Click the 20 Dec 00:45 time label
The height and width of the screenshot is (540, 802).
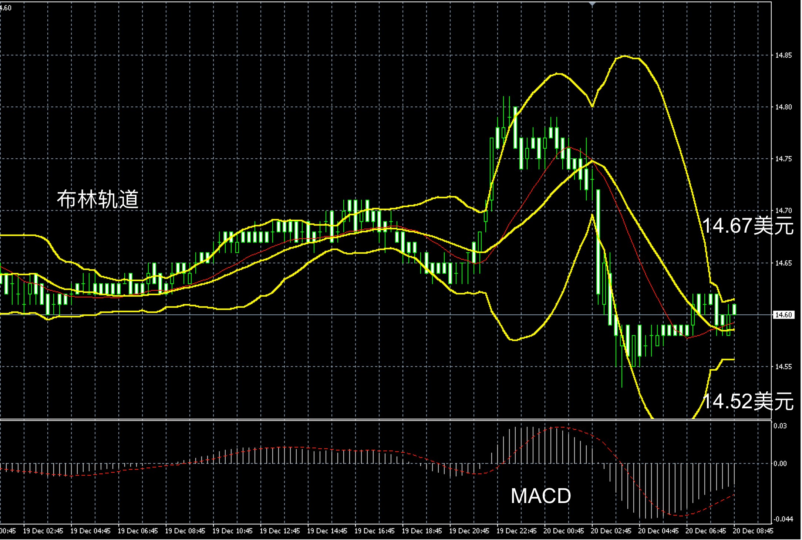(x=564, y=531)
